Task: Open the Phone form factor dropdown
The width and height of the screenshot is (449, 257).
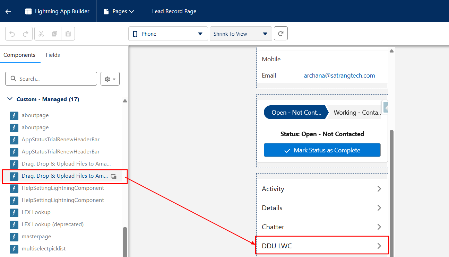Action: coord(168,34)
